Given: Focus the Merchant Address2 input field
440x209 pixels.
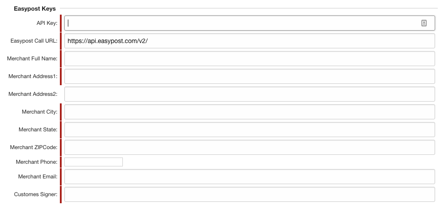Looking at the screenshot, I should point(249,94).
